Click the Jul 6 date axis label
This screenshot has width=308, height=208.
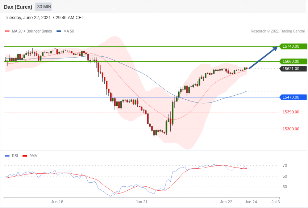pyautogui.click(x=276, y=202)
